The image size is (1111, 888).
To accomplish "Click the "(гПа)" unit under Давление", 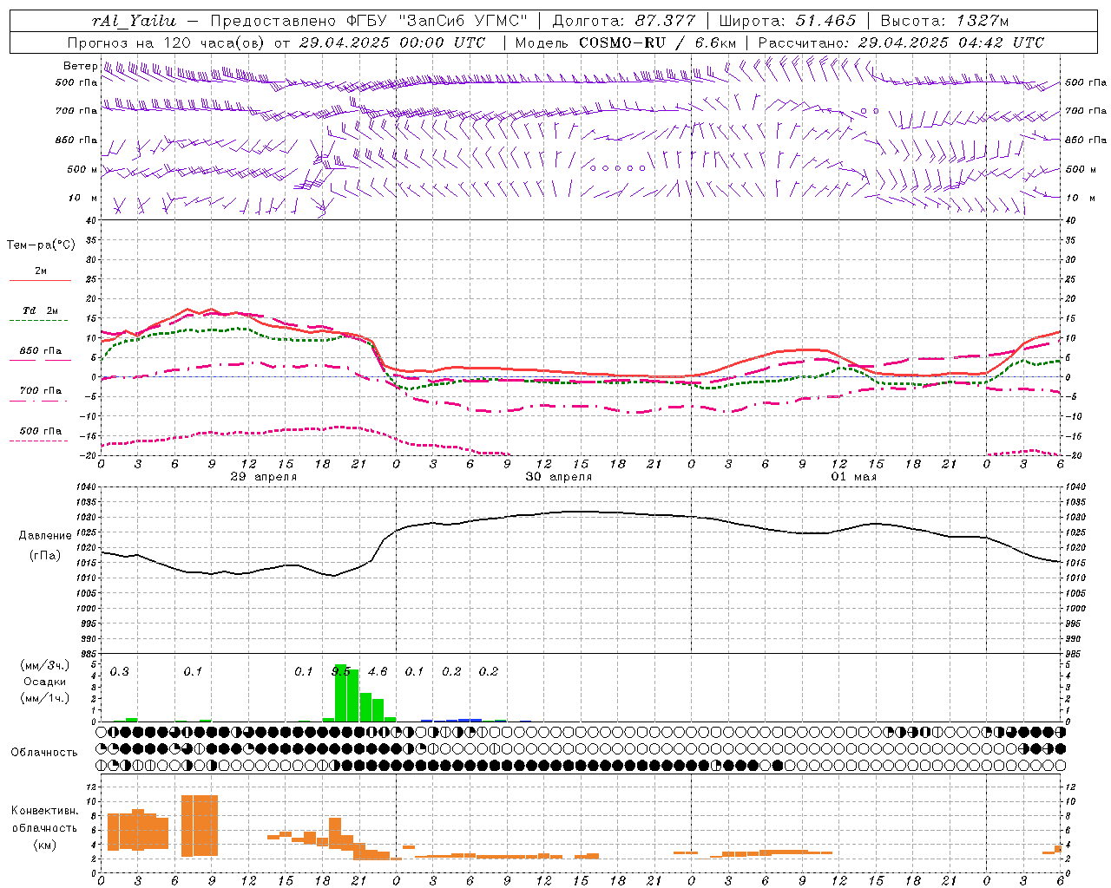I will pos(45,555).
